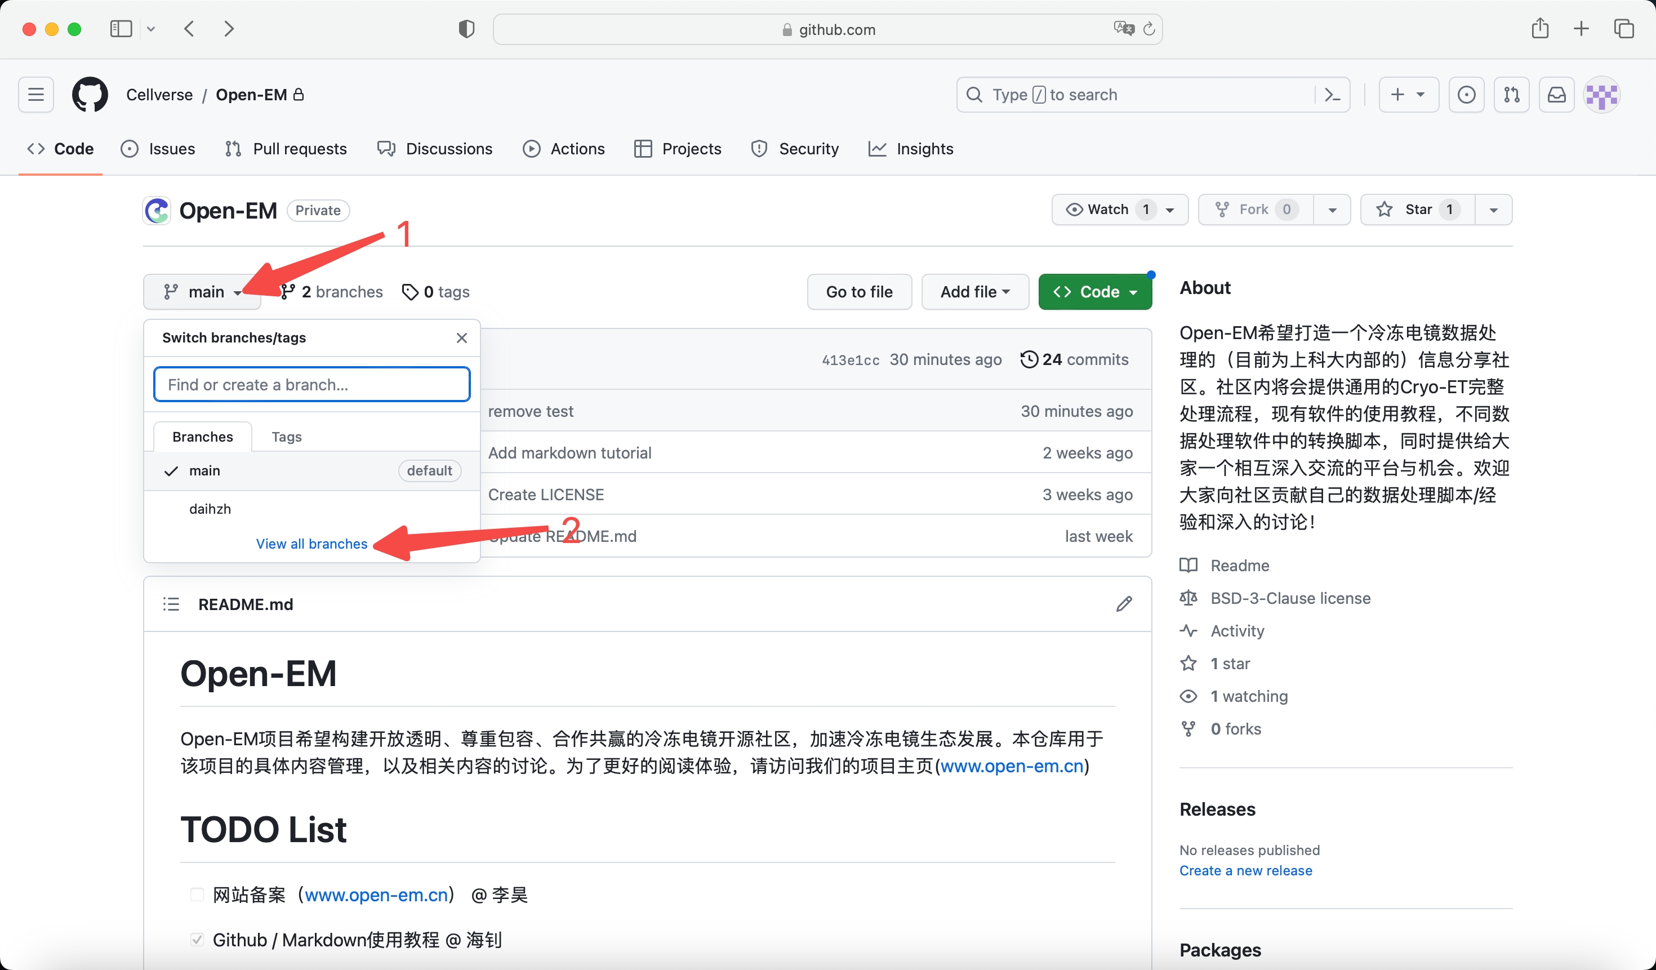
Task: Focus the Find or create a branch field
Action: click(x=311, y=384)
